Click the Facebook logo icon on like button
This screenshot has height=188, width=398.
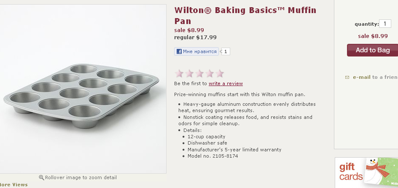(179, 51)
